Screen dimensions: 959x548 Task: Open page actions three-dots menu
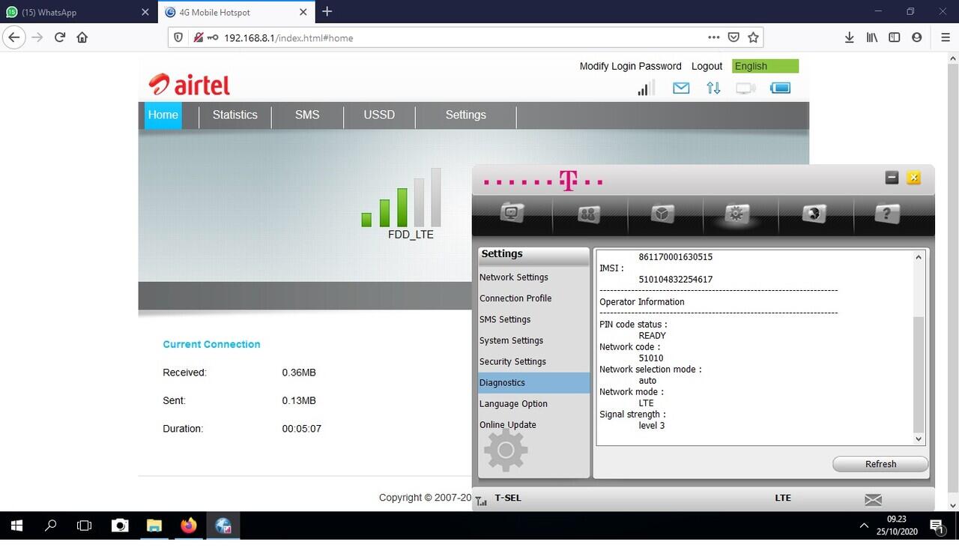click(x=714, y=37)
